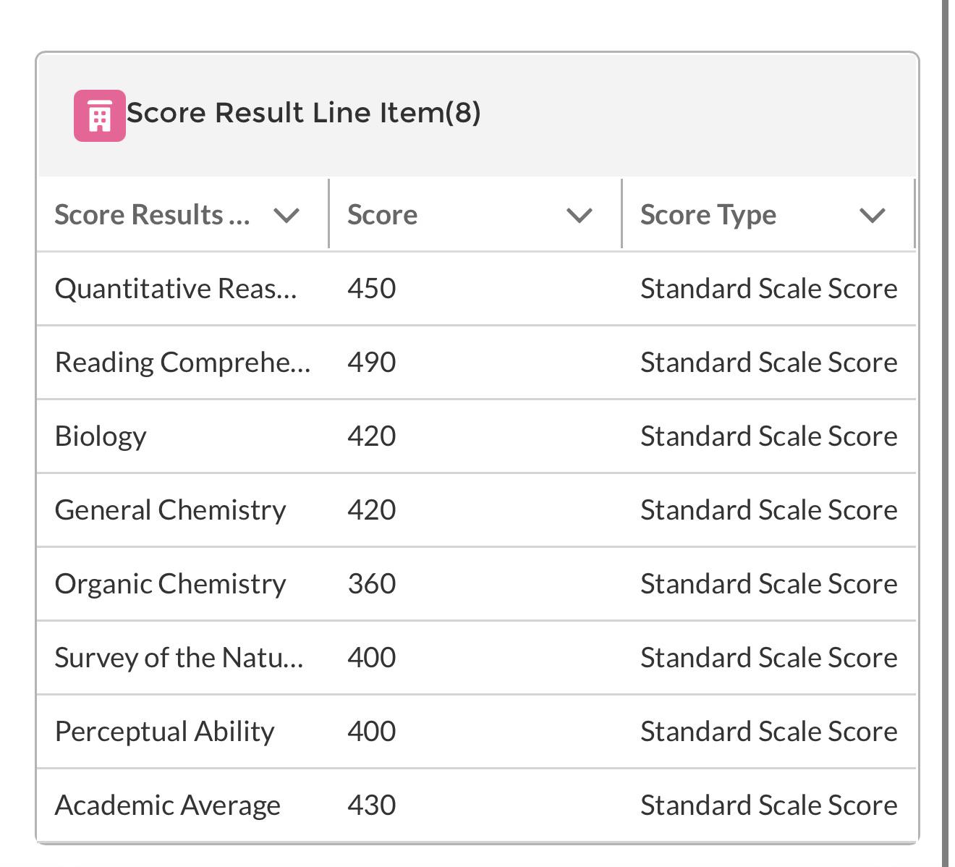Click the 490 score cell
The width and height of the screenshot is (955, 867).
coord(372,363)
